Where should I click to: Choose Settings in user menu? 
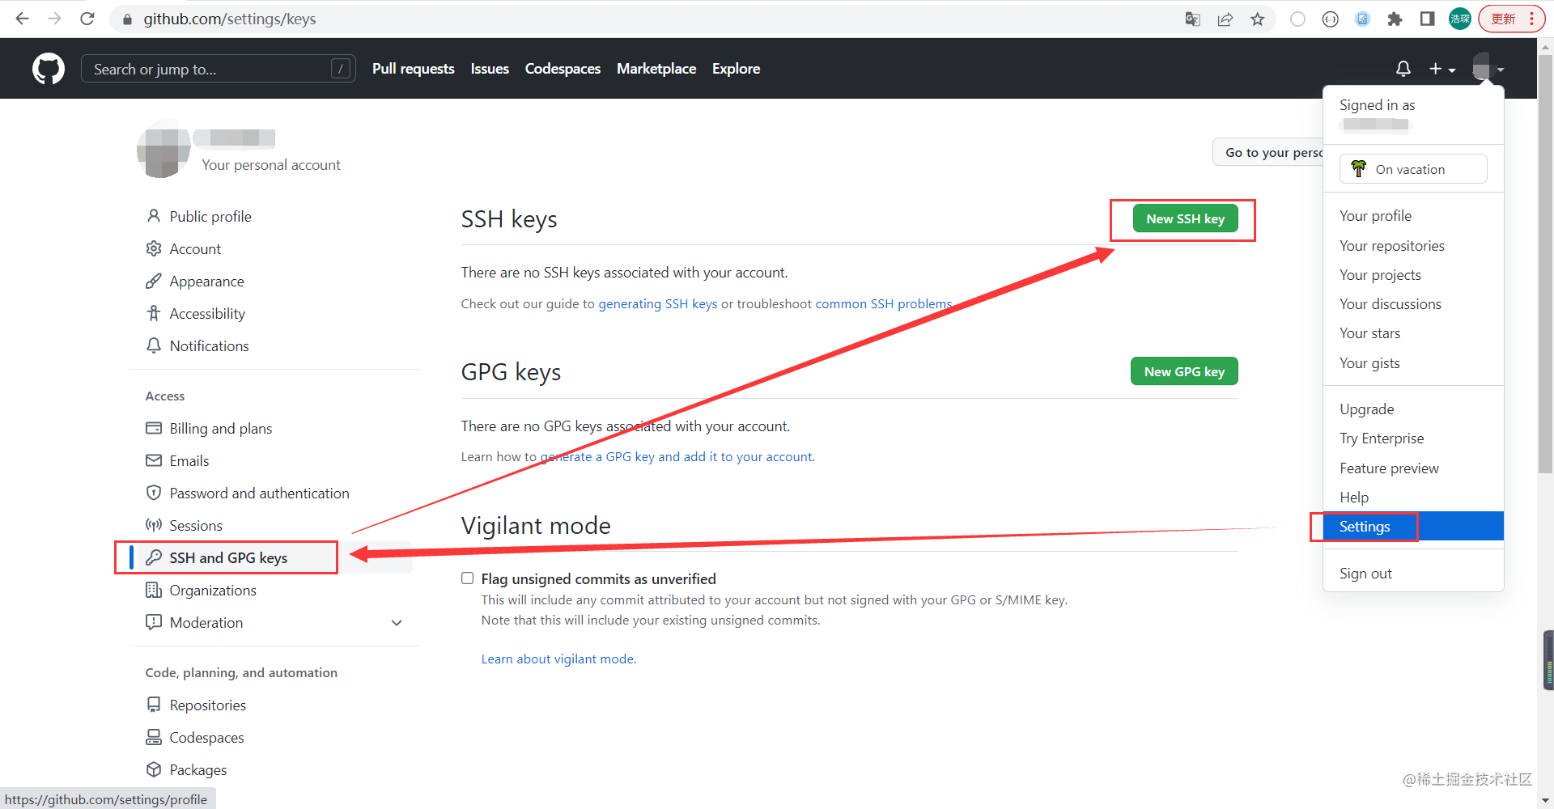[1413, 527]
